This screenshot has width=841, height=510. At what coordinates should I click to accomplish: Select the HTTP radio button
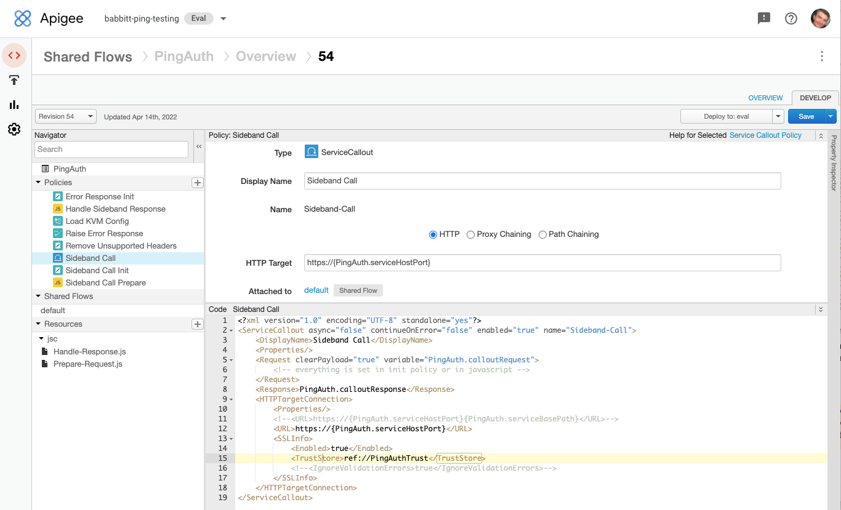[x=433, y=234]
